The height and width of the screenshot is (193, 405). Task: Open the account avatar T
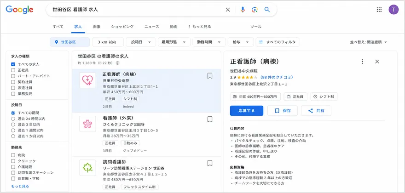(393, 10)
